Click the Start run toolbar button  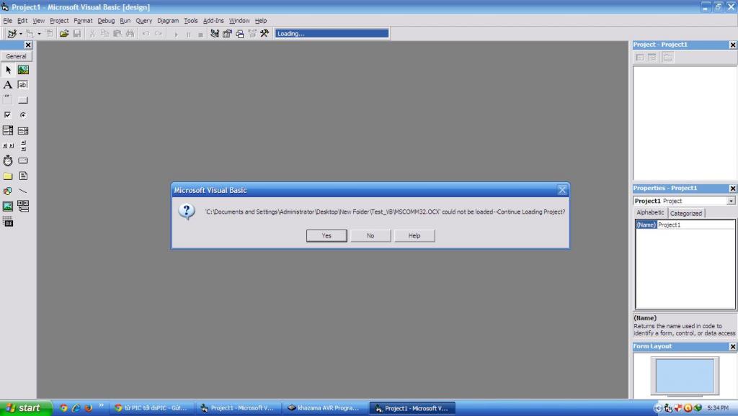pos(176,34)
